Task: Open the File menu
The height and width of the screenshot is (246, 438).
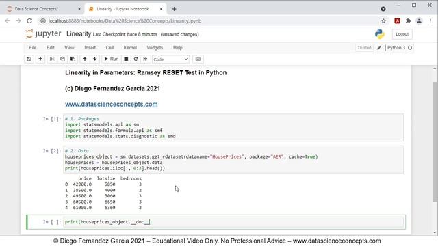Action: 33,48
